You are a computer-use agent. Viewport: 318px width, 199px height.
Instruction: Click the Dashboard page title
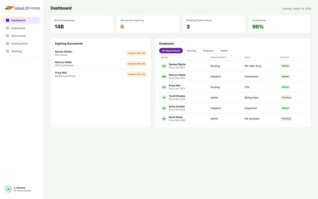[x=61, y=8]
